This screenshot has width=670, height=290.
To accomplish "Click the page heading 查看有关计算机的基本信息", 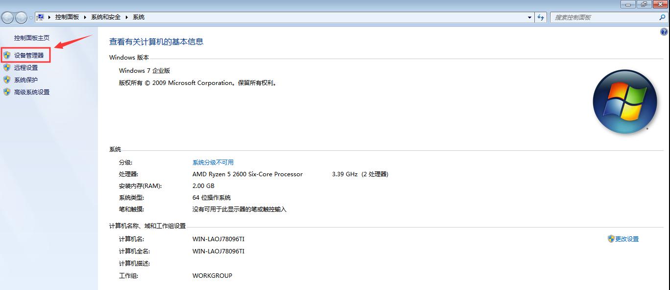I will pos(156,41).
